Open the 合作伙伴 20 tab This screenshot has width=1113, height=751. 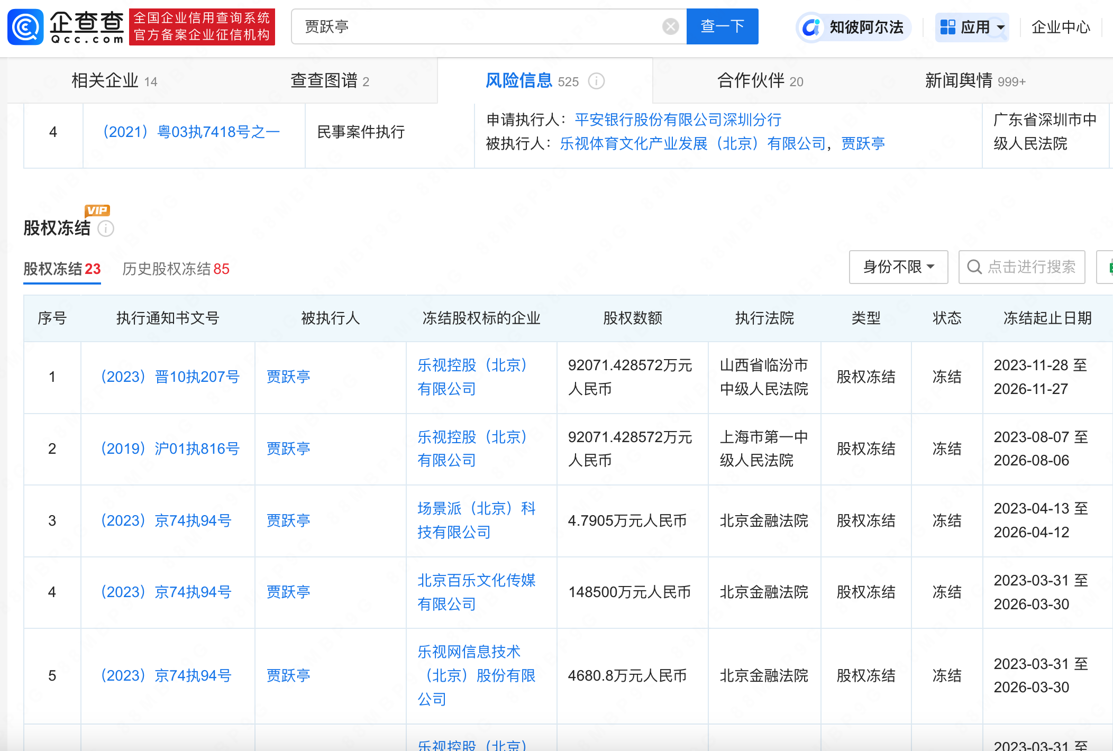click(760, 81)
